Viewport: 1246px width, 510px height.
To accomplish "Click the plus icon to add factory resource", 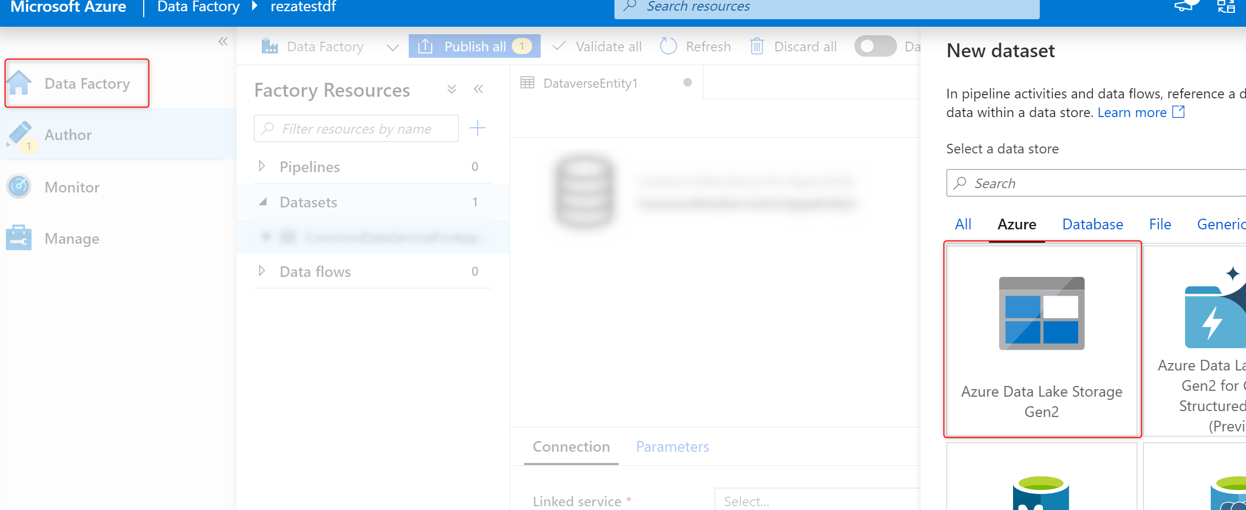I will [x=478, y=128].
